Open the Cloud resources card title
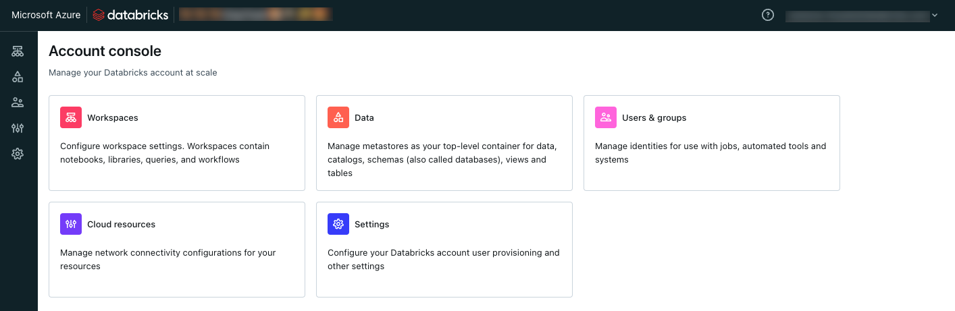955x311 pixels. [121, 225]
